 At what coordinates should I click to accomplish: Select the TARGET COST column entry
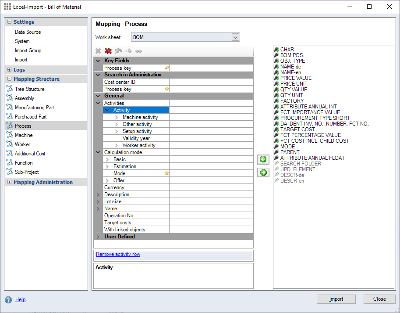[297, 130]
